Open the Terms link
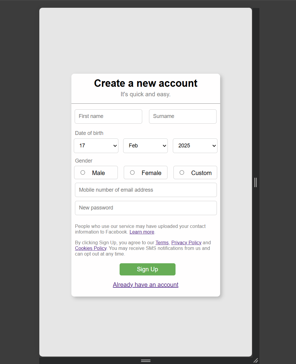 click(x=162, y=242)
